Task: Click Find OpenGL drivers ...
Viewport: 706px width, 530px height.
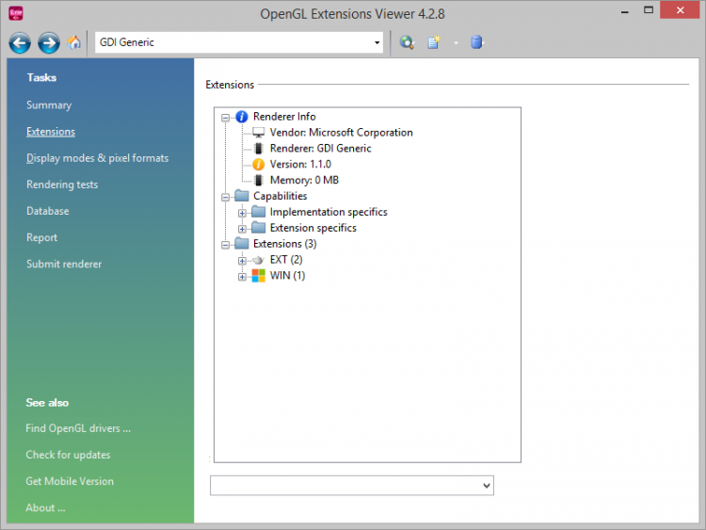Action: pyautogui.click(x=78, y=428)
